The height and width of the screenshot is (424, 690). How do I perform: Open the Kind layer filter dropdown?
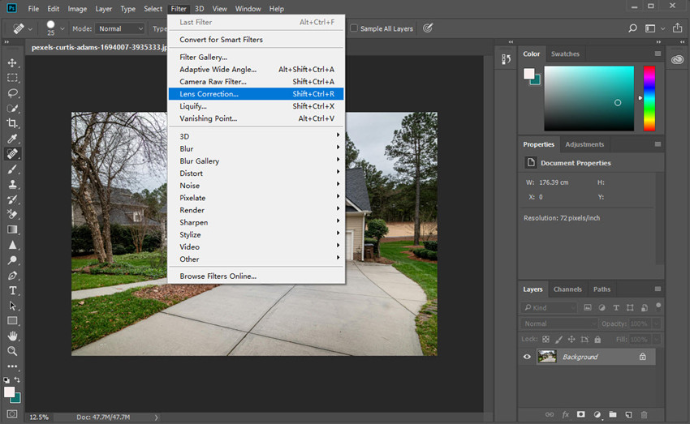548,307
